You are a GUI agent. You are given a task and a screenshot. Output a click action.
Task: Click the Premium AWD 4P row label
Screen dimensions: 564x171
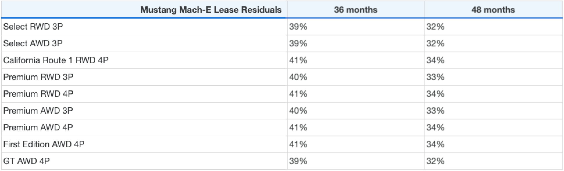click(x=38, y=128)
